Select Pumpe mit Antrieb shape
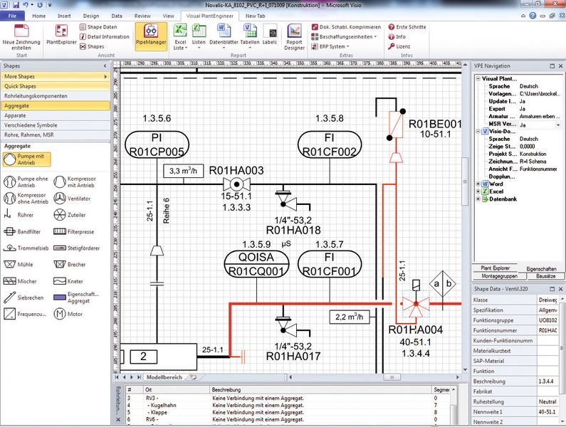566x427 pixels. pyautogui.click(x=27, y=159)
